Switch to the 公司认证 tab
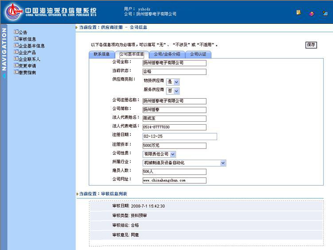 pos(198,54)
